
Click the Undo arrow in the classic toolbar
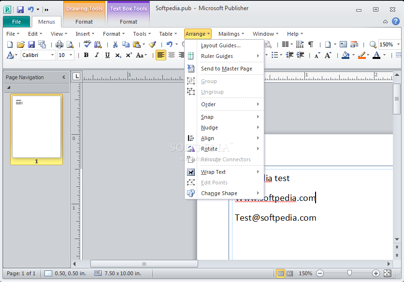pyautogui.click(x=169, y=44)
